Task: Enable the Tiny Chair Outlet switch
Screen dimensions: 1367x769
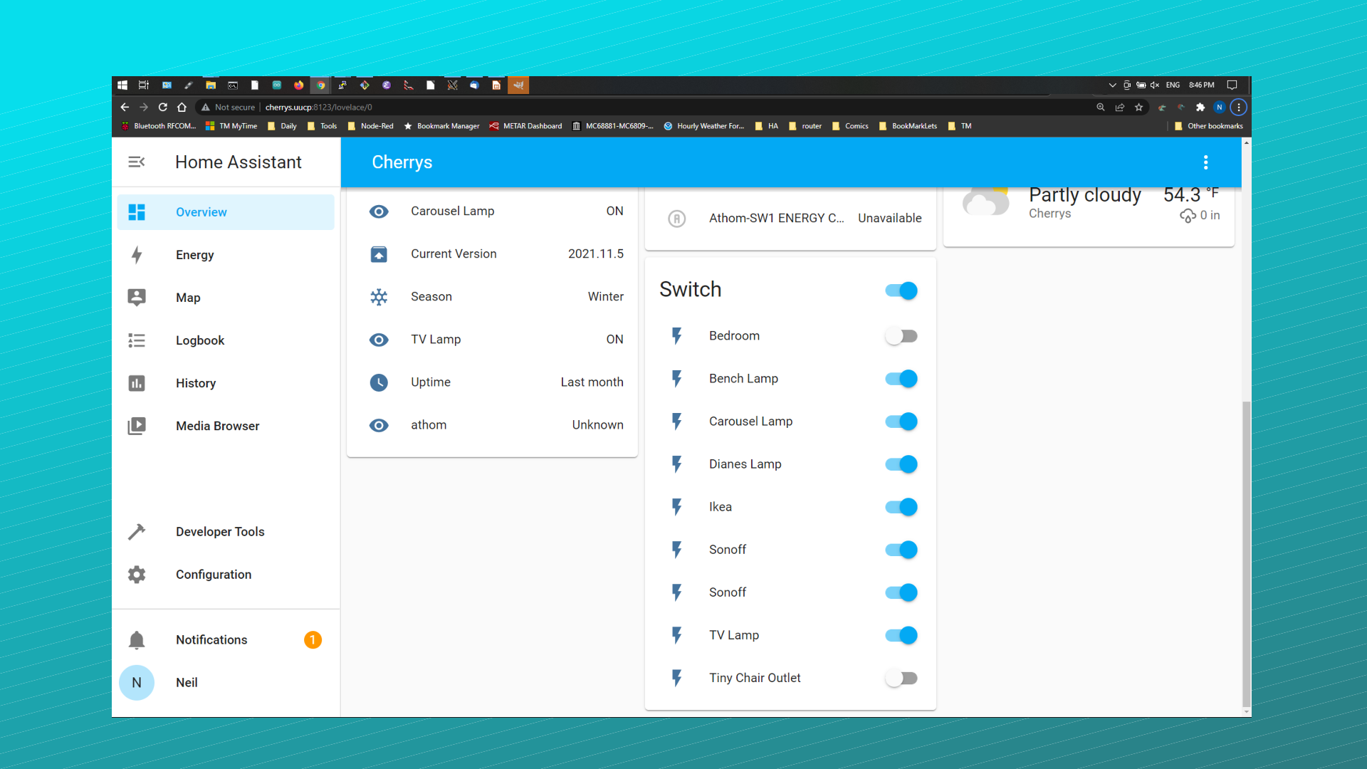Action: [901, 678]
